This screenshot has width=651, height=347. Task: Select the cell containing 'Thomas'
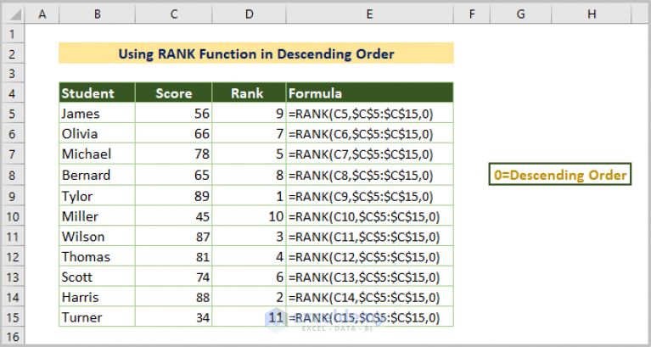[97, 256]
